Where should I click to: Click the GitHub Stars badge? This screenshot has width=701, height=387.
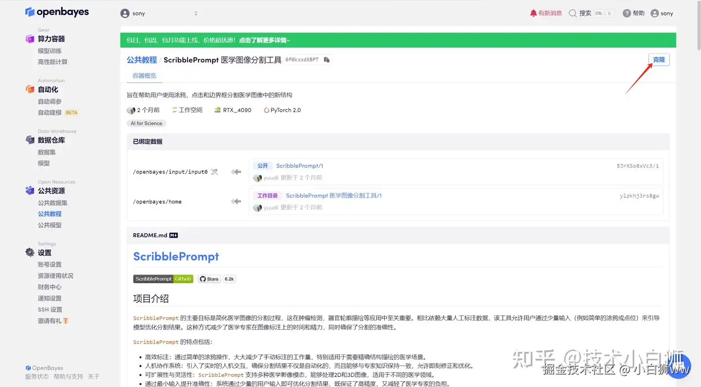pos(209,279)
